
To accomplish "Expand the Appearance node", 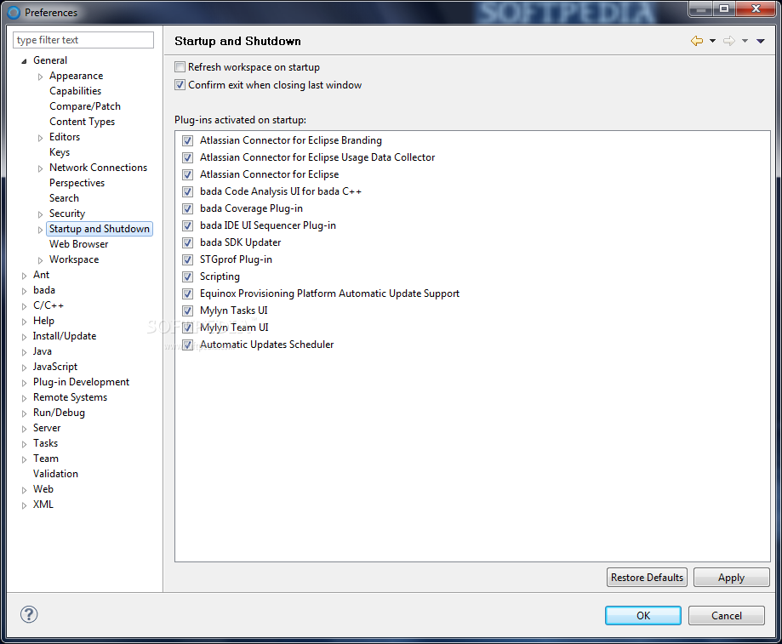I will (40, 77).
